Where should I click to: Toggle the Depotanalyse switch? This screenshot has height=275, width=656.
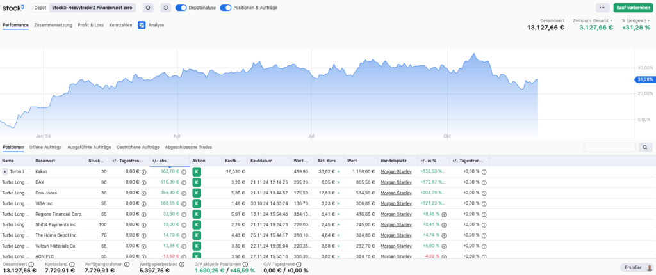pos(181,8)
